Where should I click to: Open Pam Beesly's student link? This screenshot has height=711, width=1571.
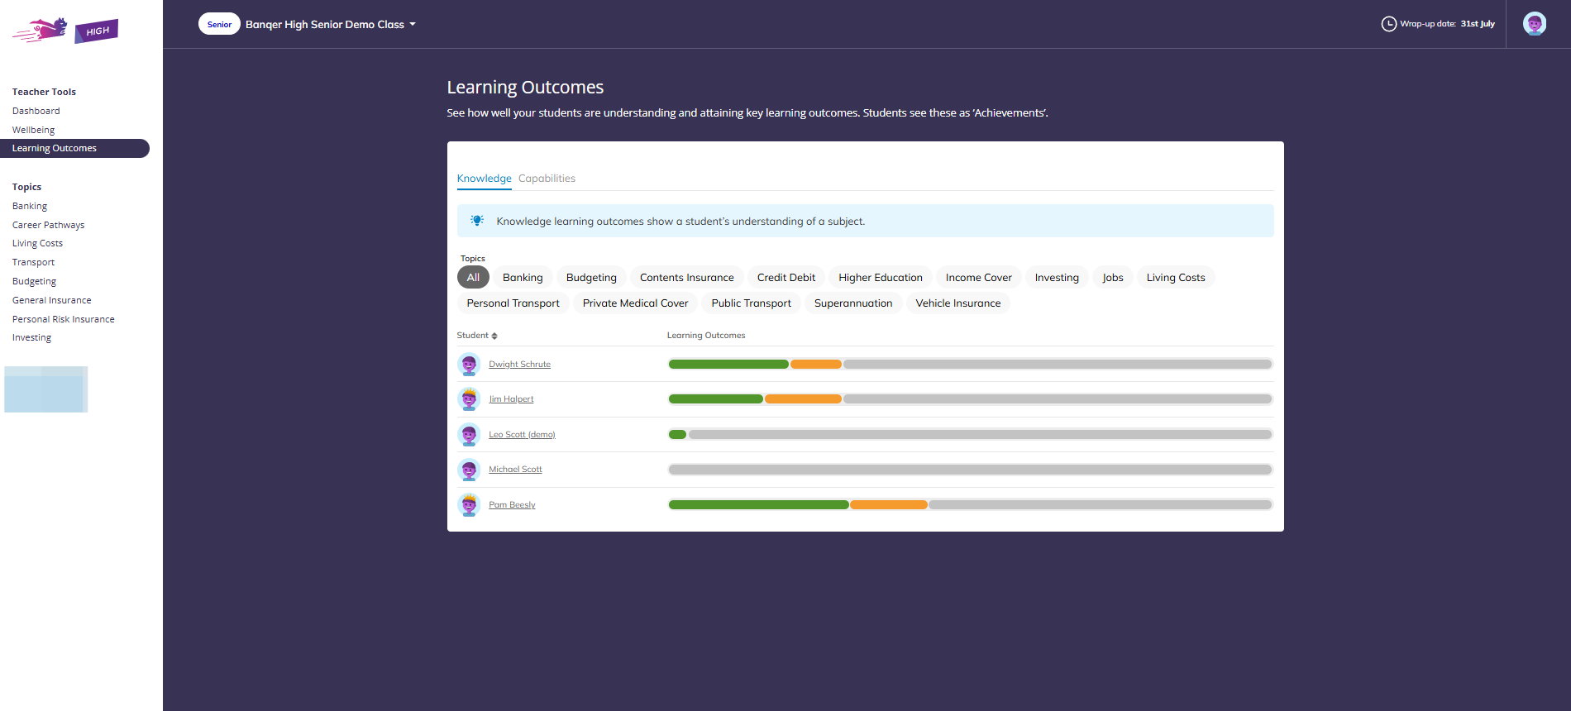(x=512, y=505)
